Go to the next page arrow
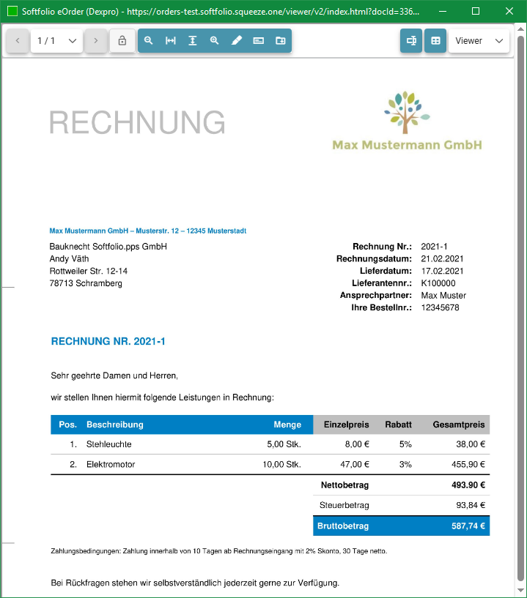This screenshot has width=527, height=598. 95,41
